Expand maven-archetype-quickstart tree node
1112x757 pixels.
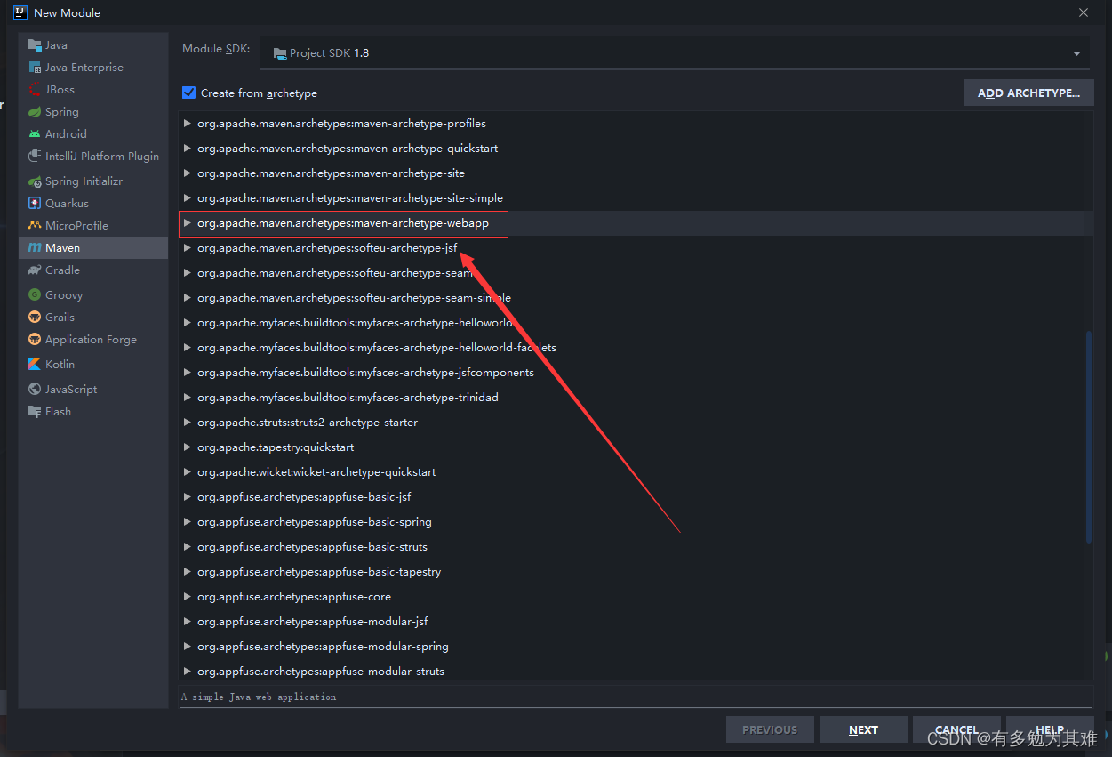click(187, 149)
